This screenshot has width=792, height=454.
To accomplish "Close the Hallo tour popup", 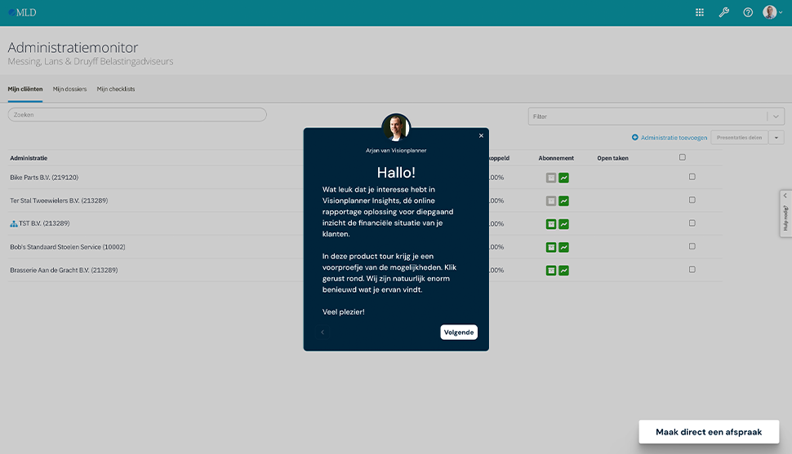I will (x=481, y=135).
